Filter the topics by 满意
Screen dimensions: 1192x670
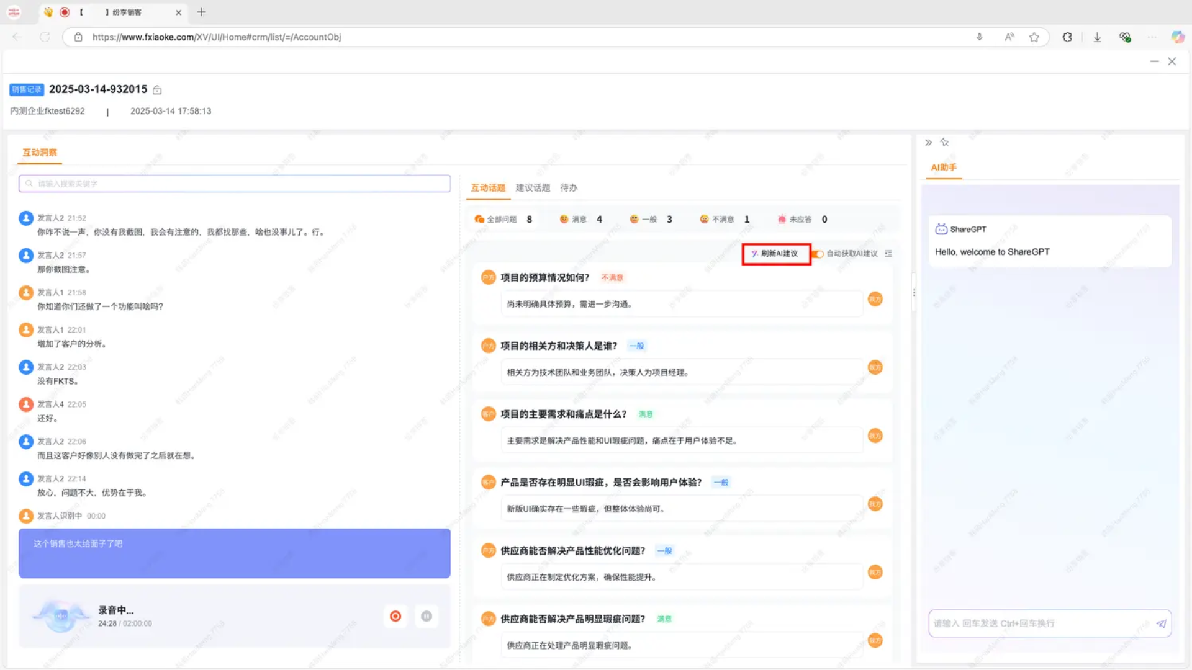[579, 220]
